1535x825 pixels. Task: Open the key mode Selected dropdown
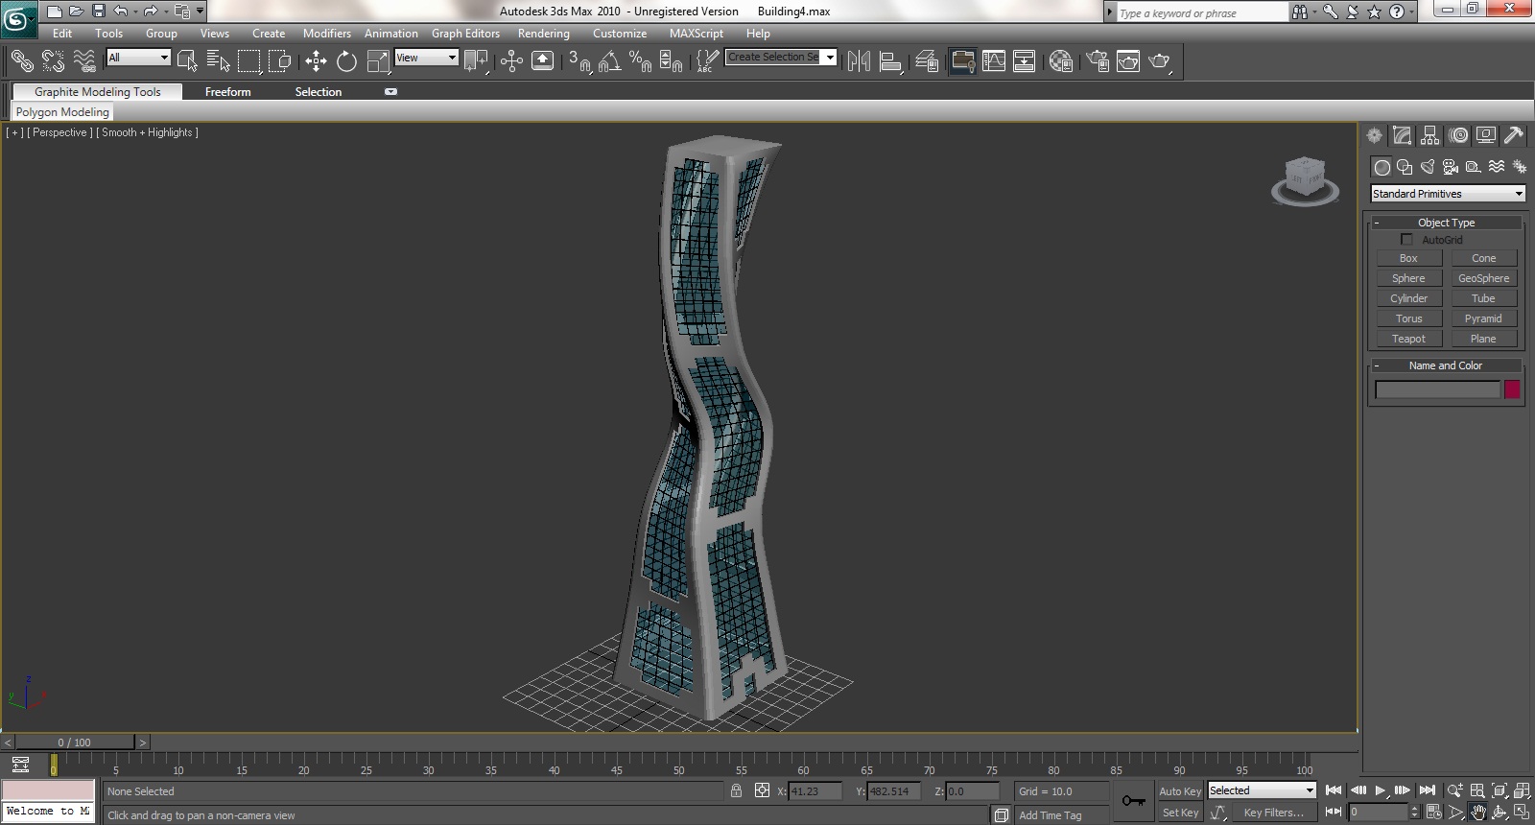(x=1261, y=790)
